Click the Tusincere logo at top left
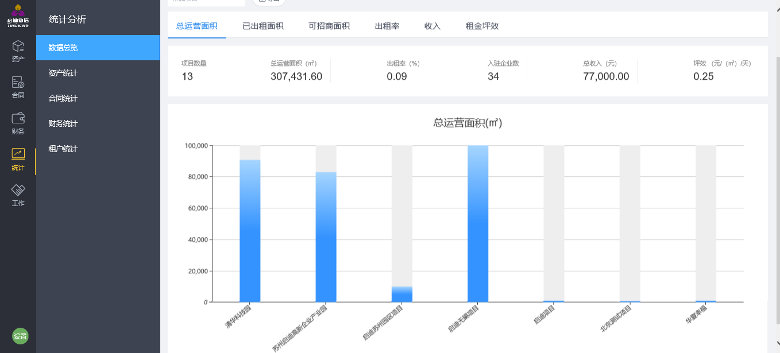This screenshot has width=780, height=353. pyautogui.click(x=18, y=15)
